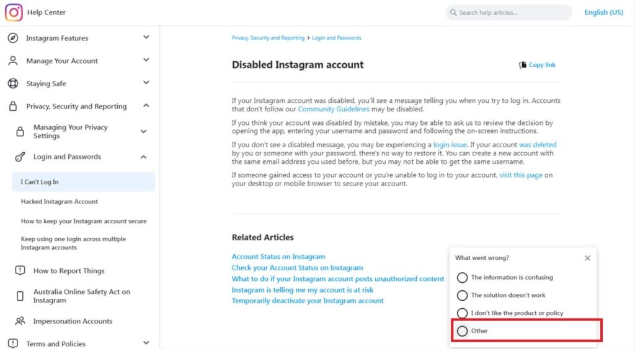The height and width of the screenshot is (349, 635).
Task: Collapse the Privacy, Security and Reporting chevron
Action: click(146, 106)
